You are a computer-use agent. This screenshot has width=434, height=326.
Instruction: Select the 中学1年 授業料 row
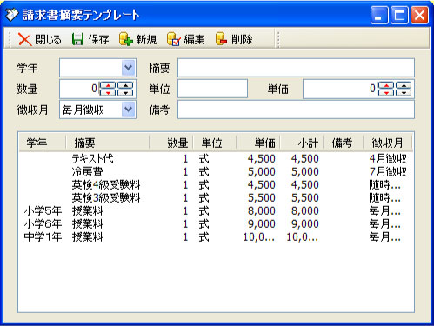tap(216, 237)
